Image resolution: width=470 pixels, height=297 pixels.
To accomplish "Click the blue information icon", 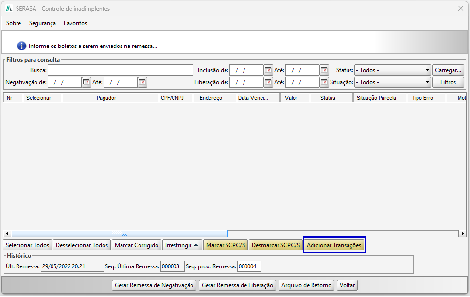I will pyautogui.click(x=21, y=46).
